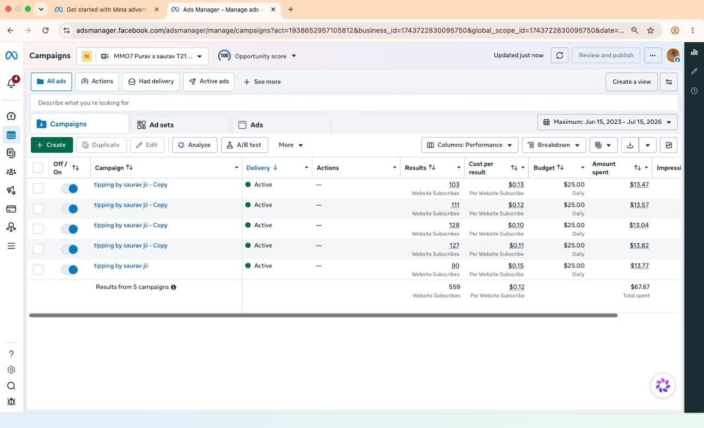Open the Audiences icon in left sidebar

pos(11,172)
